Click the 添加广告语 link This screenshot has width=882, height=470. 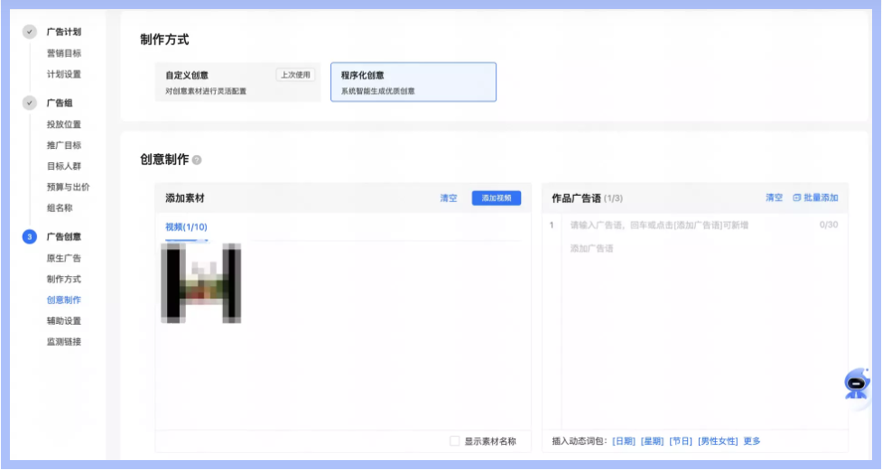click(591, 248)
